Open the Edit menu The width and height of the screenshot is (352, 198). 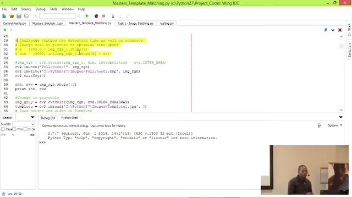[14, 9]
